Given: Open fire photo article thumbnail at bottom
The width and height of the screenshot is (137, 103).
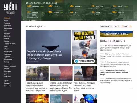Looking at the screenshot, I should (x=37, y=99).
